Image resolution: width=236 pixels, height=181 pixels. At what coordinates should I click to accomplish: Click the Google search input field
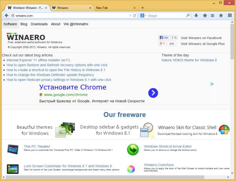point(167,15)
